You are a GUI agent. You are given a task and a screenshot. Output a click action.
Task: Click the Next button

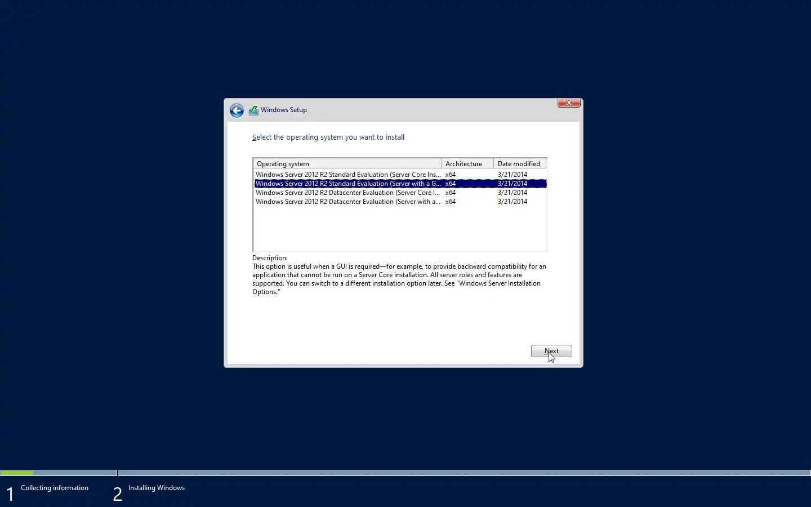tap(551, 351)
